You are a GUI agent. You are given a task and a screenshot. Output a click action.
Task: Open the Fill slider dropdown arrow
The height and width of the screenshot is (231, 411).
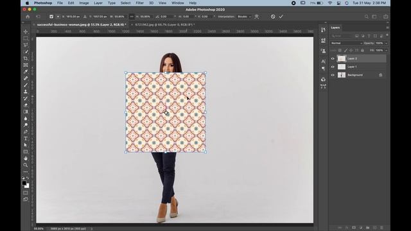pos(386,50)
